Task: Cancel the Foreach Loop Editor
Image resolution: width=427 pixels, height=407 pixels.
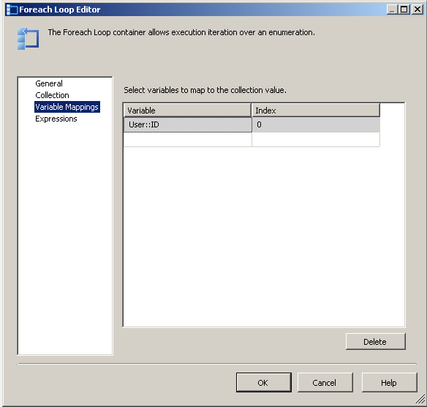Action: (325, 382)
